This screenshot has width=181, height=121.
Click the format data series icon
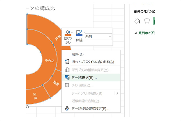(67, 109)
